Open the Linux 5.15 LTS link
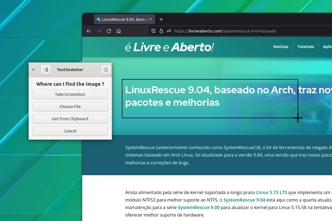This screenshot has width=332, height=221. [272, 192]
